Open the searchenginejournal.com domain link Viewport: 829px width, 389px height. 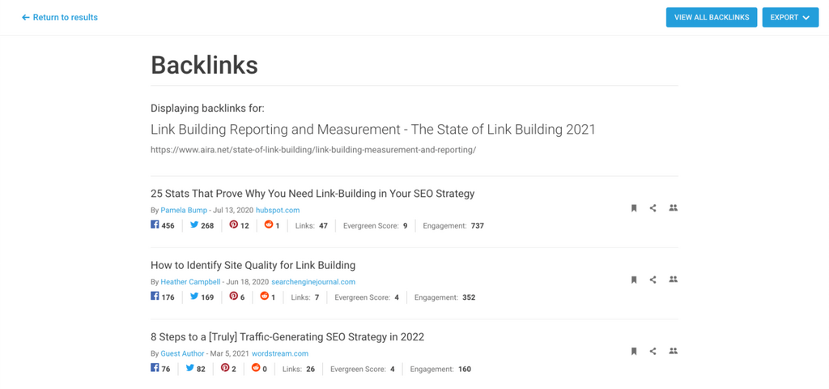pos(313,282)
